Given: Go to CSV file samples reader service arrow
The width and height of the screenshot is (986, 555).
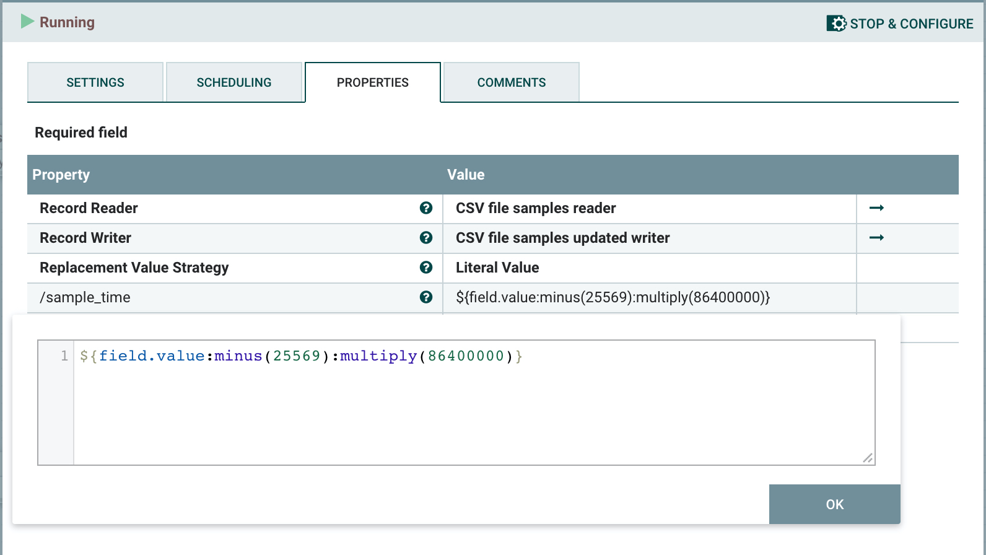Looking at the screenshot, I should tap(876, 208).
